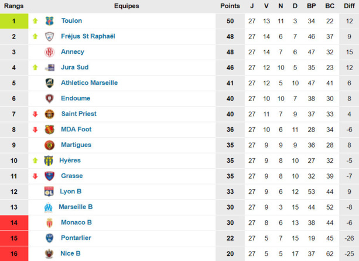
Task: Click the Points column header
Action: click(x=230, y=6)
